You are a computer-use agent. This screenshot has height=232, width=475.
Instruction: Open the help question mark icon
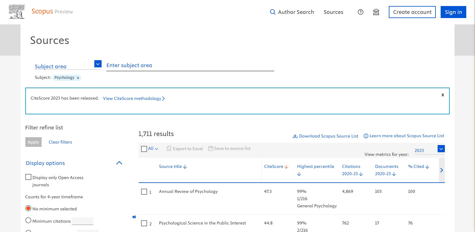(360, 12)
